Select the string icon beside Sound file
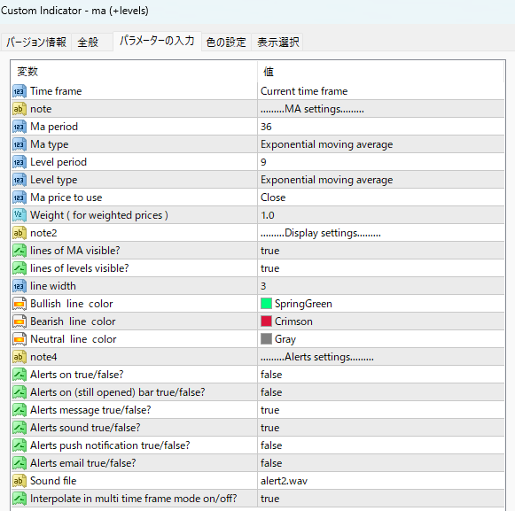 (x=19, y=481)
